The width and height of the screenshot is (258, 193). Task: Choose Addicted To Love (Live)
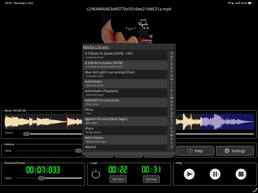[125, 102]
